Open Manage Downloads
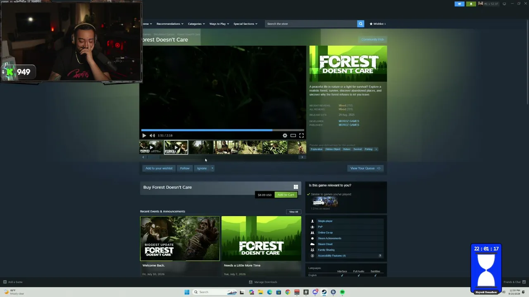 click(x=263, y=282)
